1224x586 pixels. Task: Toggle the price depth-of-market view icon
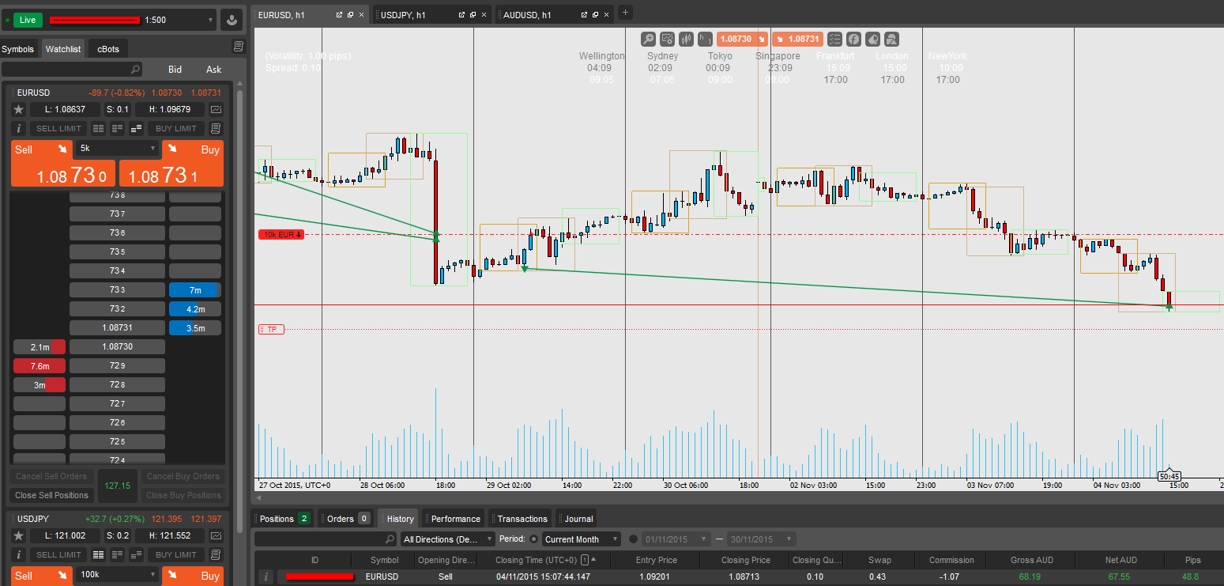click(136, 129)
